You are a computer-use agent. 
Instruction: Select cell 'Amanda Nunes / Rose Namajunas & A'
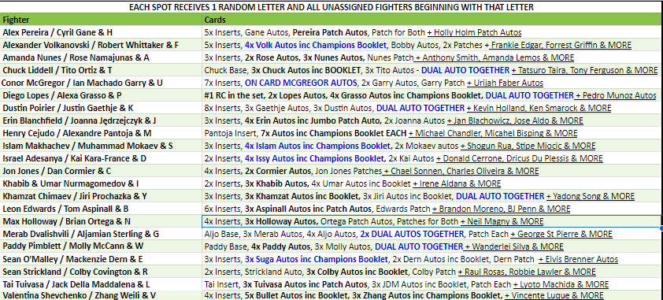[x=102, y=57]
